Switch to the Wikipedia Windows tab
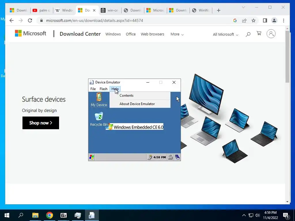The image size is (295, 221). point(64,10)
